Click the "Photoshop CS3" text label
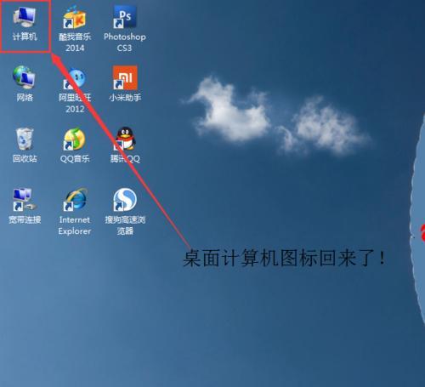425x387 pixels. point(125,43)
